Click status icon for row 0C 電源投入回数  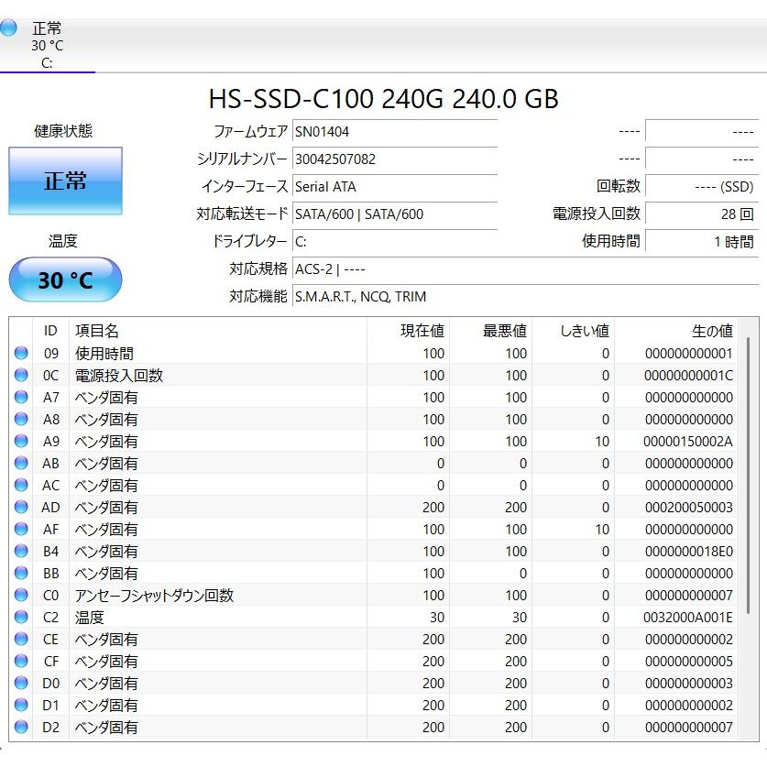click(21, 375)
